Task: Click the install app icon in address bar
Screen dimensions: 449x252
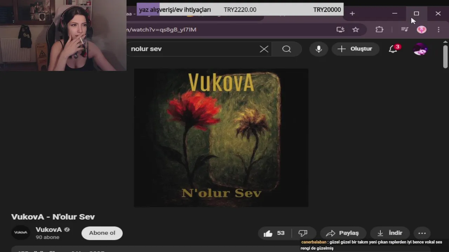Action: (x=340, y=30)
